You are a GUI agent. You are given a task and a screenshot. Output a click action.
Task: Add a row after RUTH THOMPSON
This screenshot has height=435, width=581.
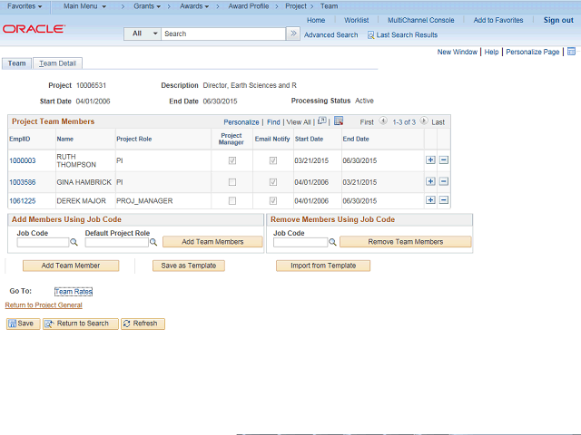pyautogui.click(x=430, y=160)
